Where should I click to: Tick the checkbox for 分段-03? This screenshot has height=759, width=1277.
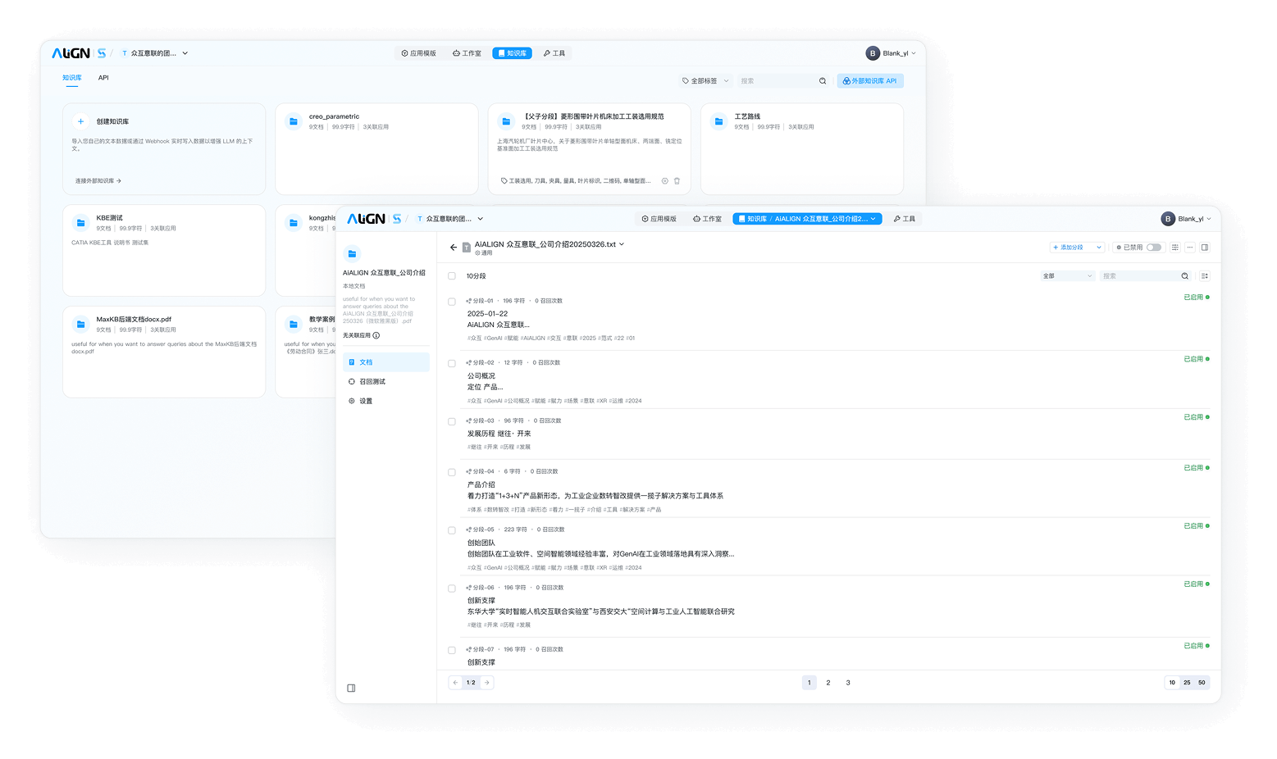point(452,421)
